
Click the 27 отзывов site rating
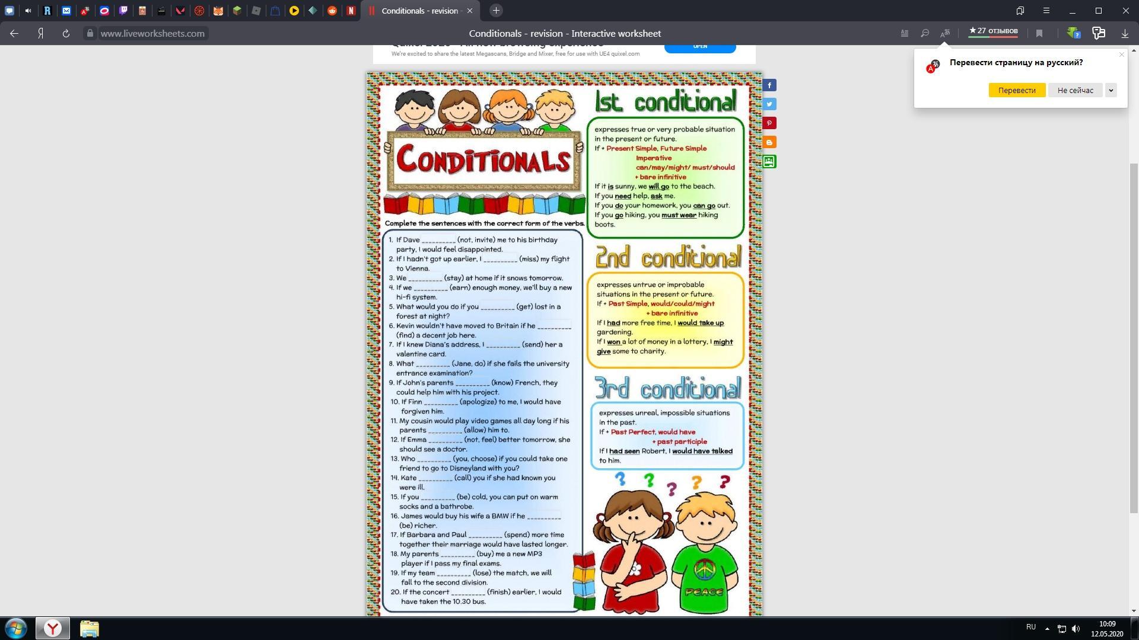pyautogui.click(x=993, y=31)
